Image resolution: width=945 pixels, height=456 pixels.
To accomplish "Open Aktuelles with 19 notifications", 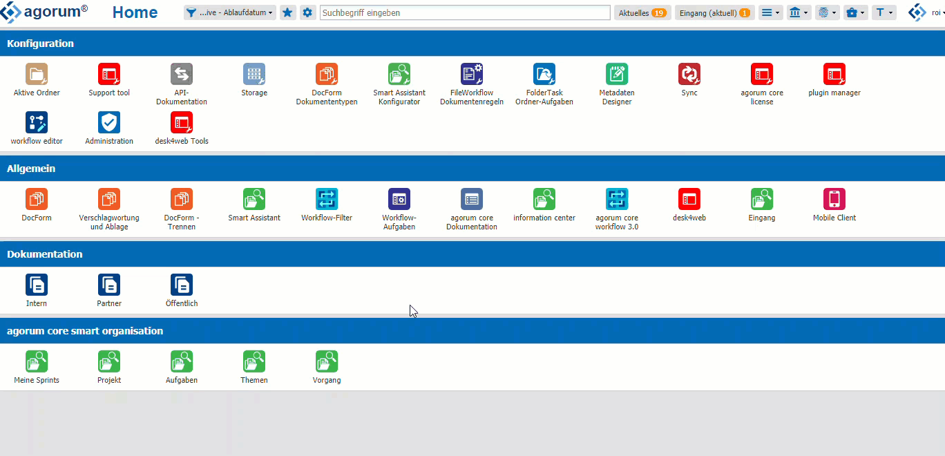I will point(642,12).
